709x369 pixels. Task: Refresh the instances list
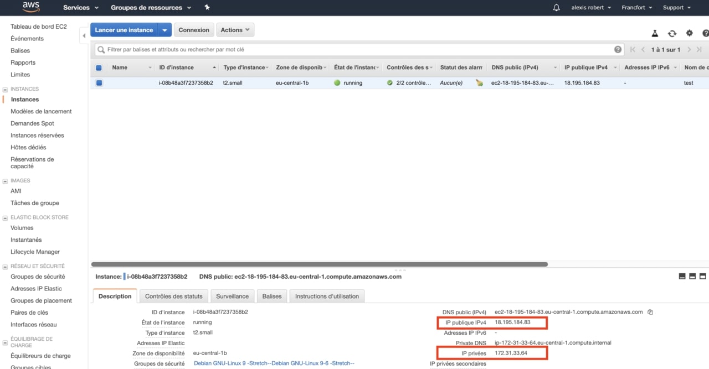(x=672, y=34)
